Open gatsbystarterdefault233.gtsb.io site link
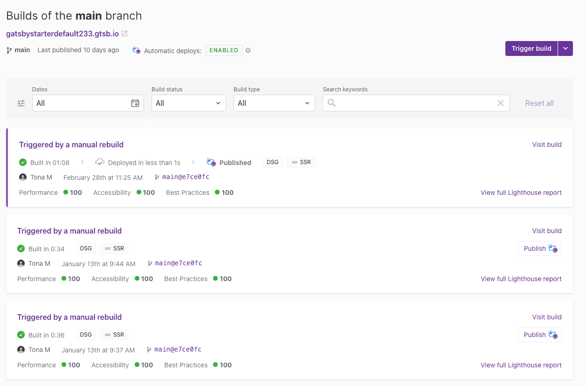586x386 pixels. (62, 34)
